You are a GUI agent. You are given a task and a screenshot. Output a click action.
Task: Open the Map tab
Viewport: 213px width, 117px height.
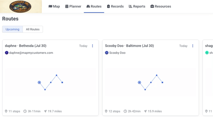click(x=54, y=6)
